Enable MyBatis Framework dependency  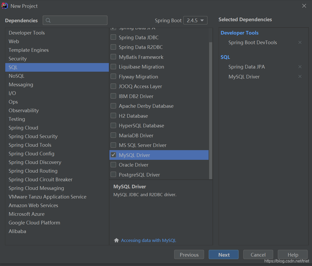(113, 57)
